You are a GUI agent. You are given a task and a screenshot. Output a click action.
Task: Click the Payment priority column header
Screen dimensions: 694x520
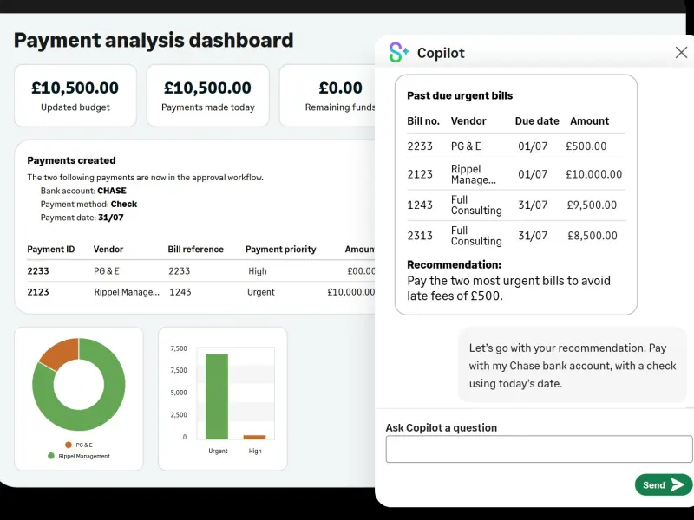click(x=281, y=250)
